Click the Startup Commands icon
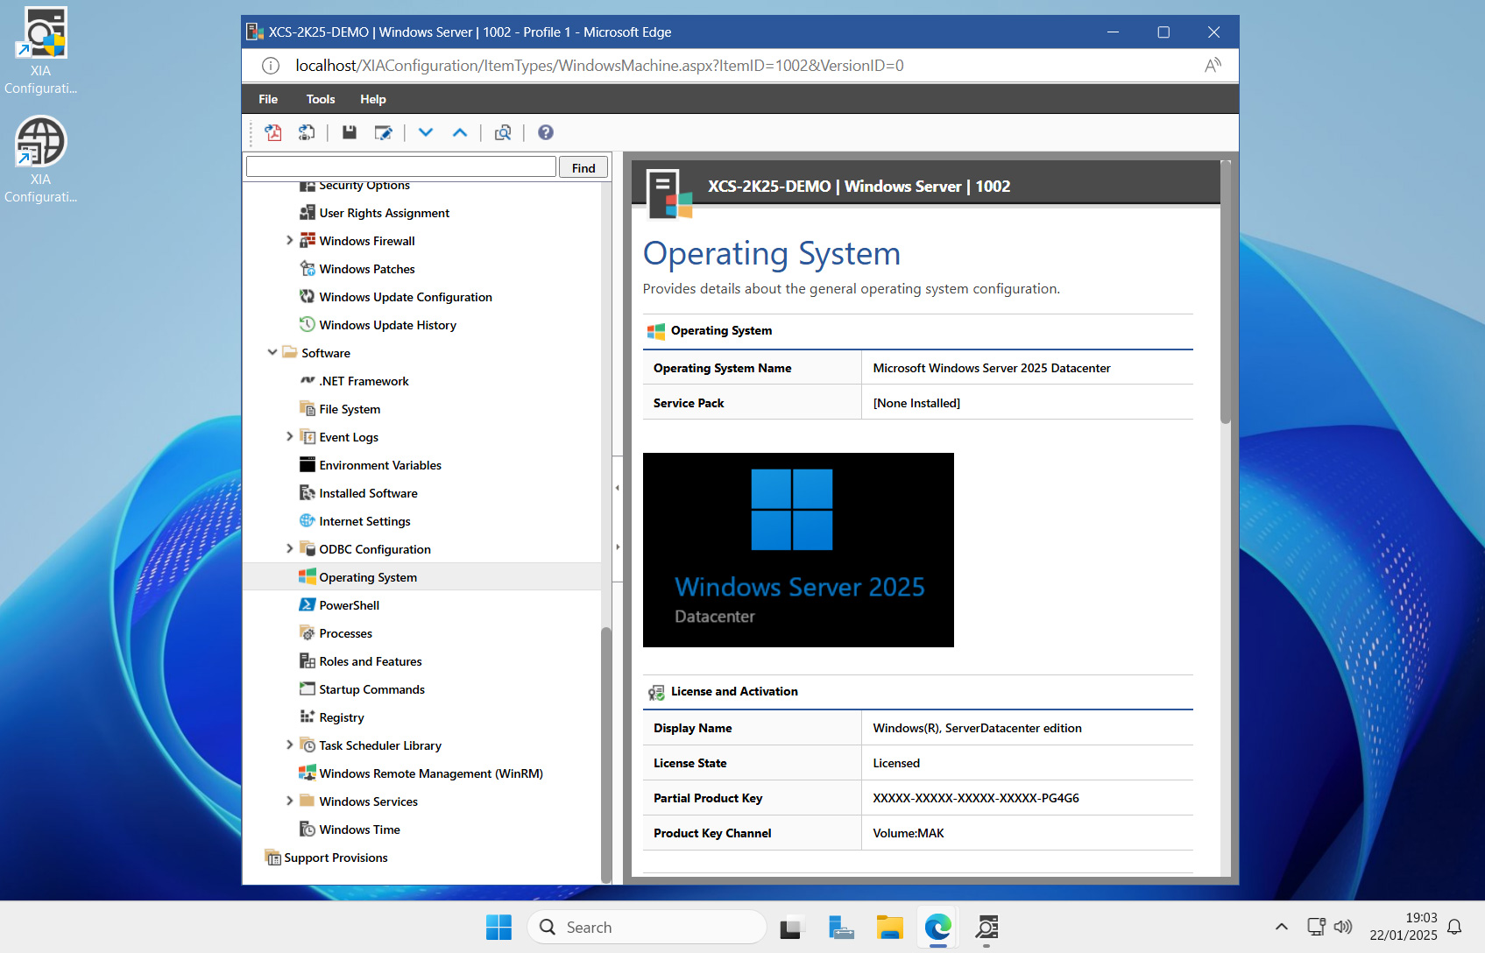This screenshot has height=953, width=1485. point(308,688)
